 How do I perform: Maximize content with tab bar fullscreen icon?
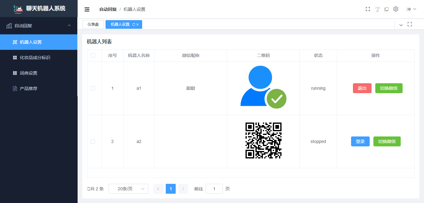pyautogui.click(x=410, y=24)
